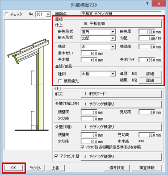The image size is (168, 175).
Task: Toggle 巾木高は初期設定基準高さを参照 checkbox
Action: click(83, 147)
